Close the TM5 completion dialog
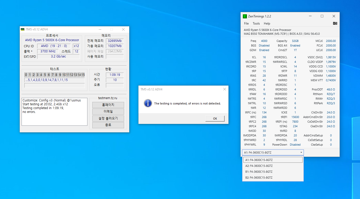This screenshot has width=360, height=199. (225, 89)
